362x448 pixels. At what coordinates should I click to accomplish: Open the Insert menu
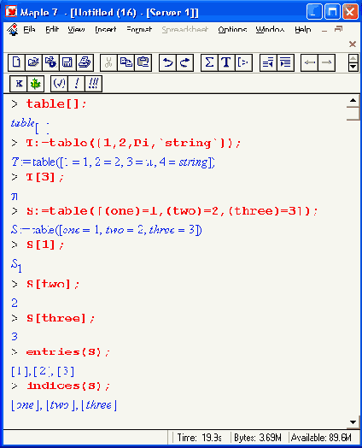[x=106, y=29]
